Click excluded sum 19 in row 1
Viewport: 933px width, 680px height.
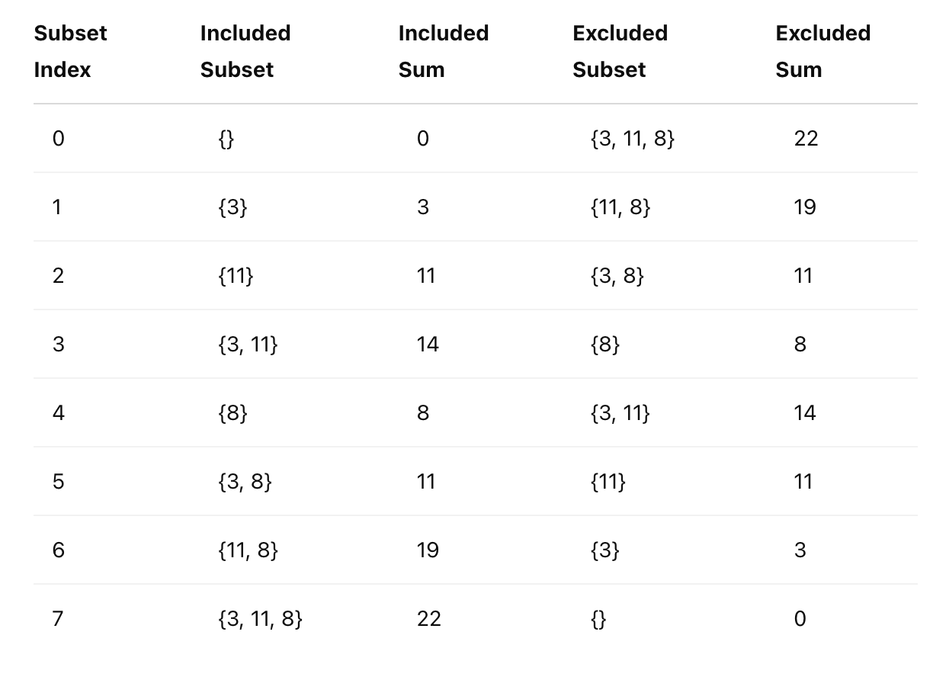pyautogui.click(x=805, y=207)
